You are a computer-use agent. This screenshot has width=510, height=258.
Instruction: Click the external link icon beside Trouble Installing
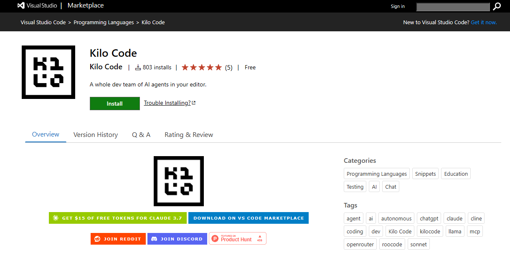[194, 103]
